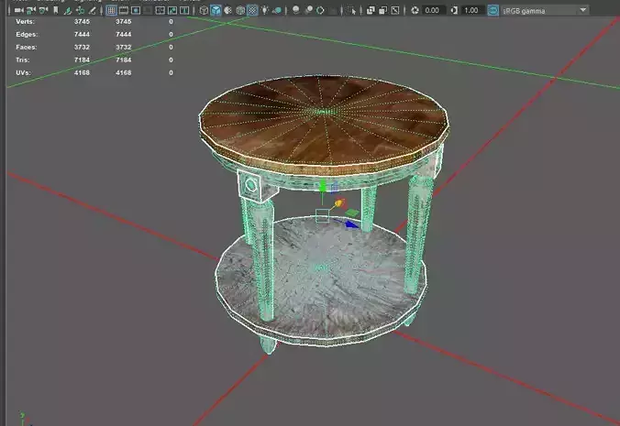The height and width of the screenshot is (426, 620).
Task: Click Use Default Material icon
Action: point(228,10)
